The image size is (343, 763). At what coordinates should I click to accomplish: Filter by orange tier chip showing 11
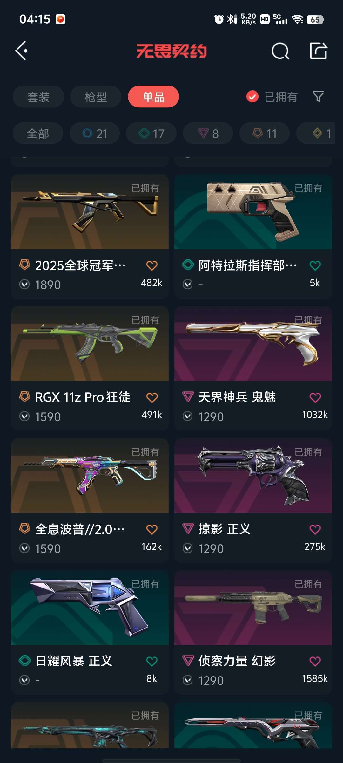(x=265, y=134)
